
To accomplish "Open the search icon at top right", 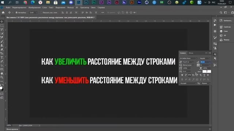I will [x=221, y=13].
